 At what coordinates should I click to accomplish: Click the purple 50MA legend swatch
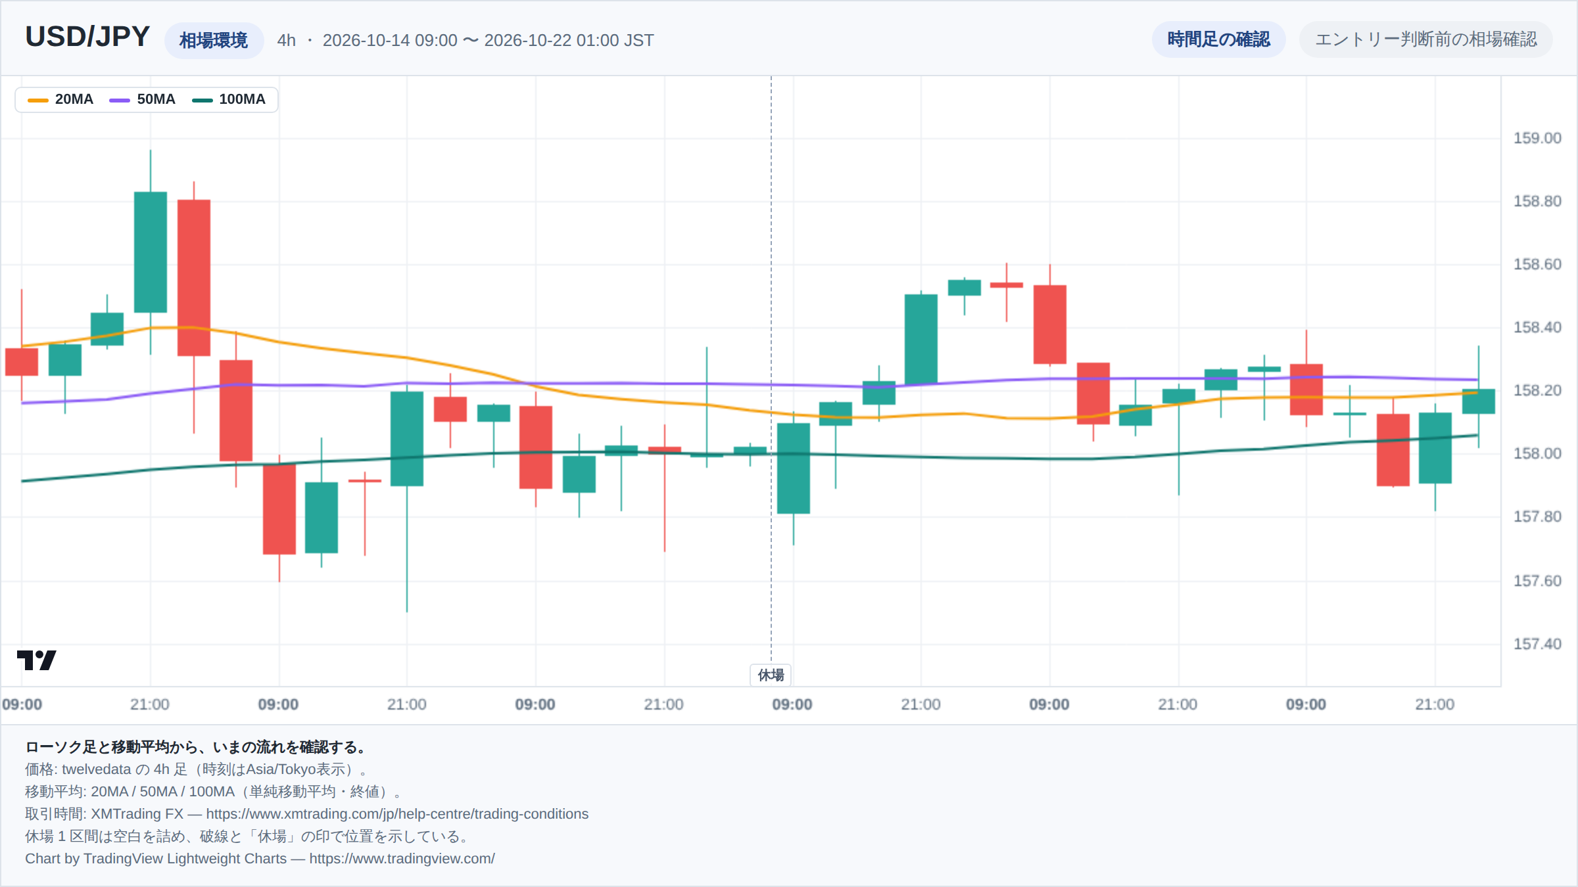click(x=120, y=100)
